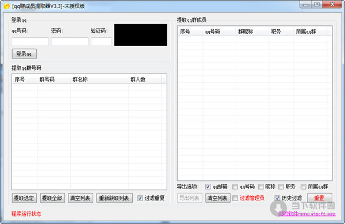The image size is (345, 224).
Task: Toggle the 过滤重复 checkbox
Action: 140,198
